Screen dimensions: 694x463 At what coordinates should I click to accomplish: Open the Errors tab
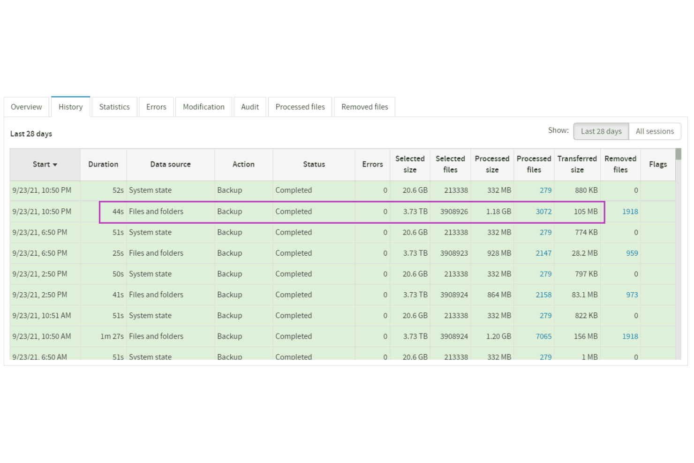[156, 107]
